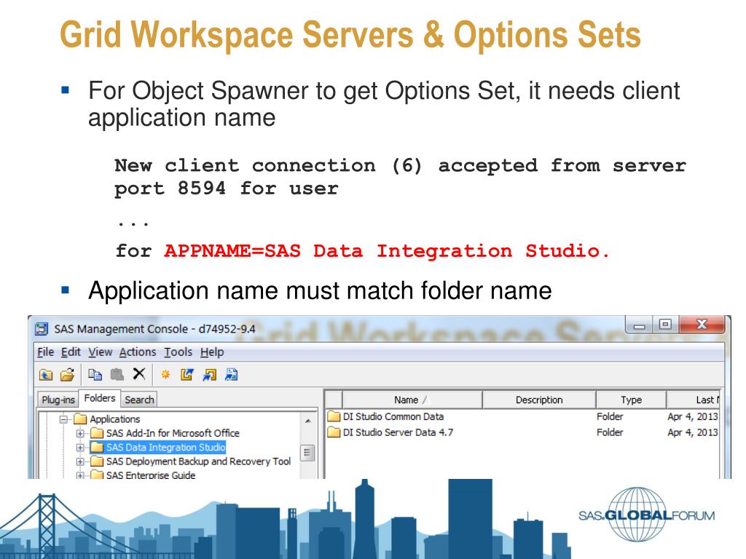This screenshot has width=746, height=559.
Task: Click the SAS Deployment Backup folder icon
Action: point(97,461)
